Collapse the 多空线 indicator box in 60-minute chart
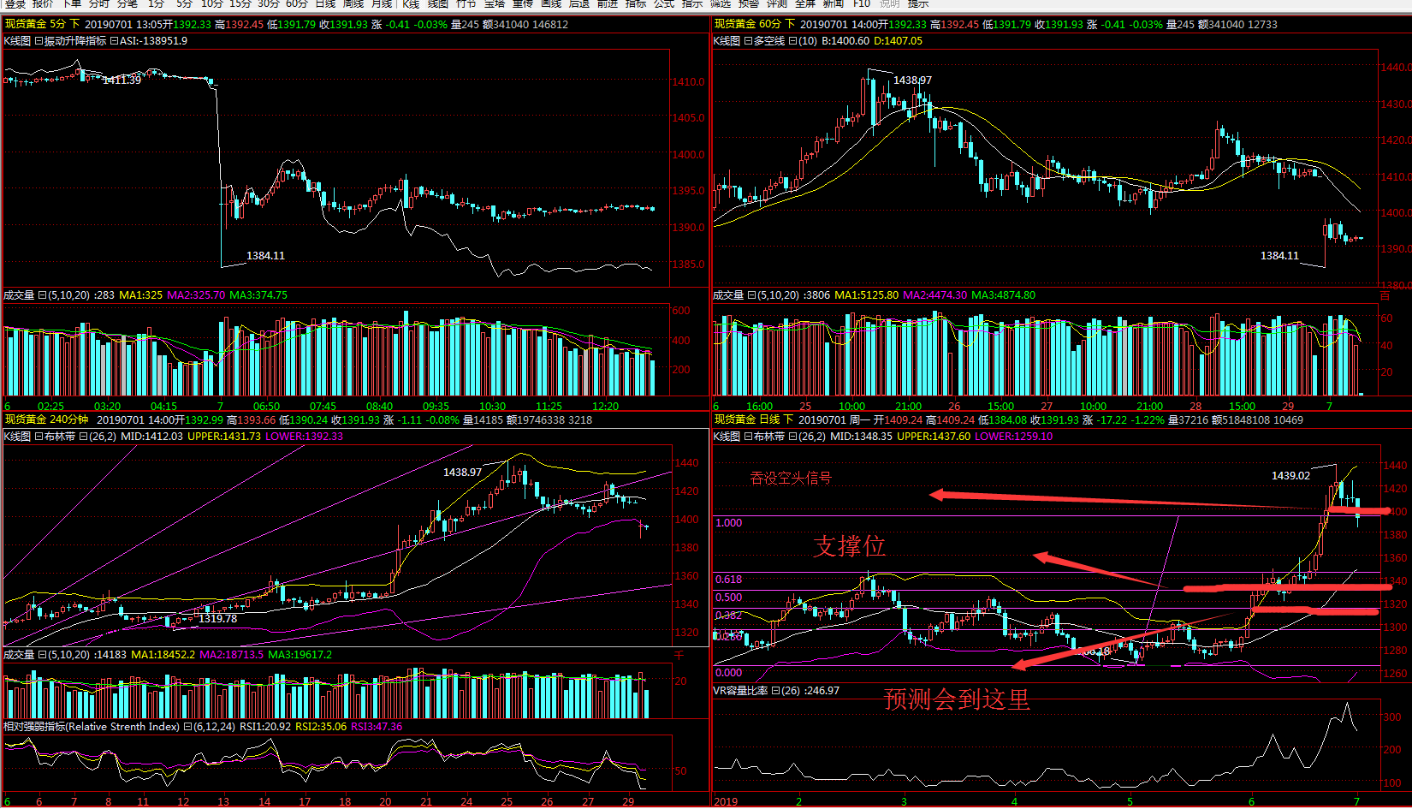This screenshot has width=1412, height=809. [748, 41]
